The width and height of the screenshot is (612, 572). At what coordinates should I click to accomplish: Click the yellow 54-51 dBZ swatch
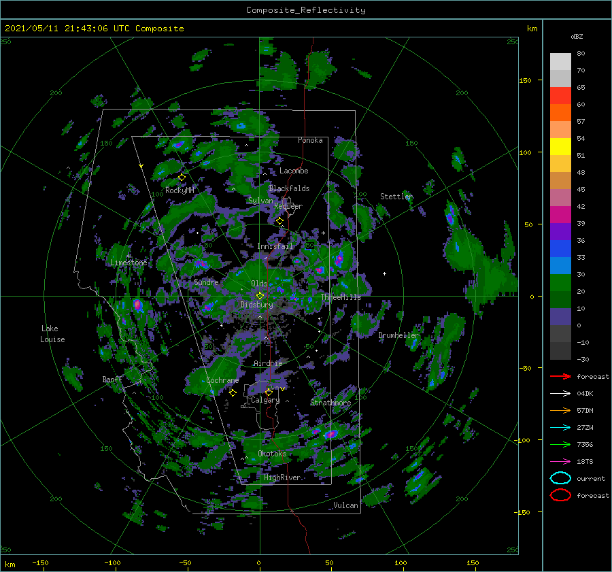(x=560, y=147)
